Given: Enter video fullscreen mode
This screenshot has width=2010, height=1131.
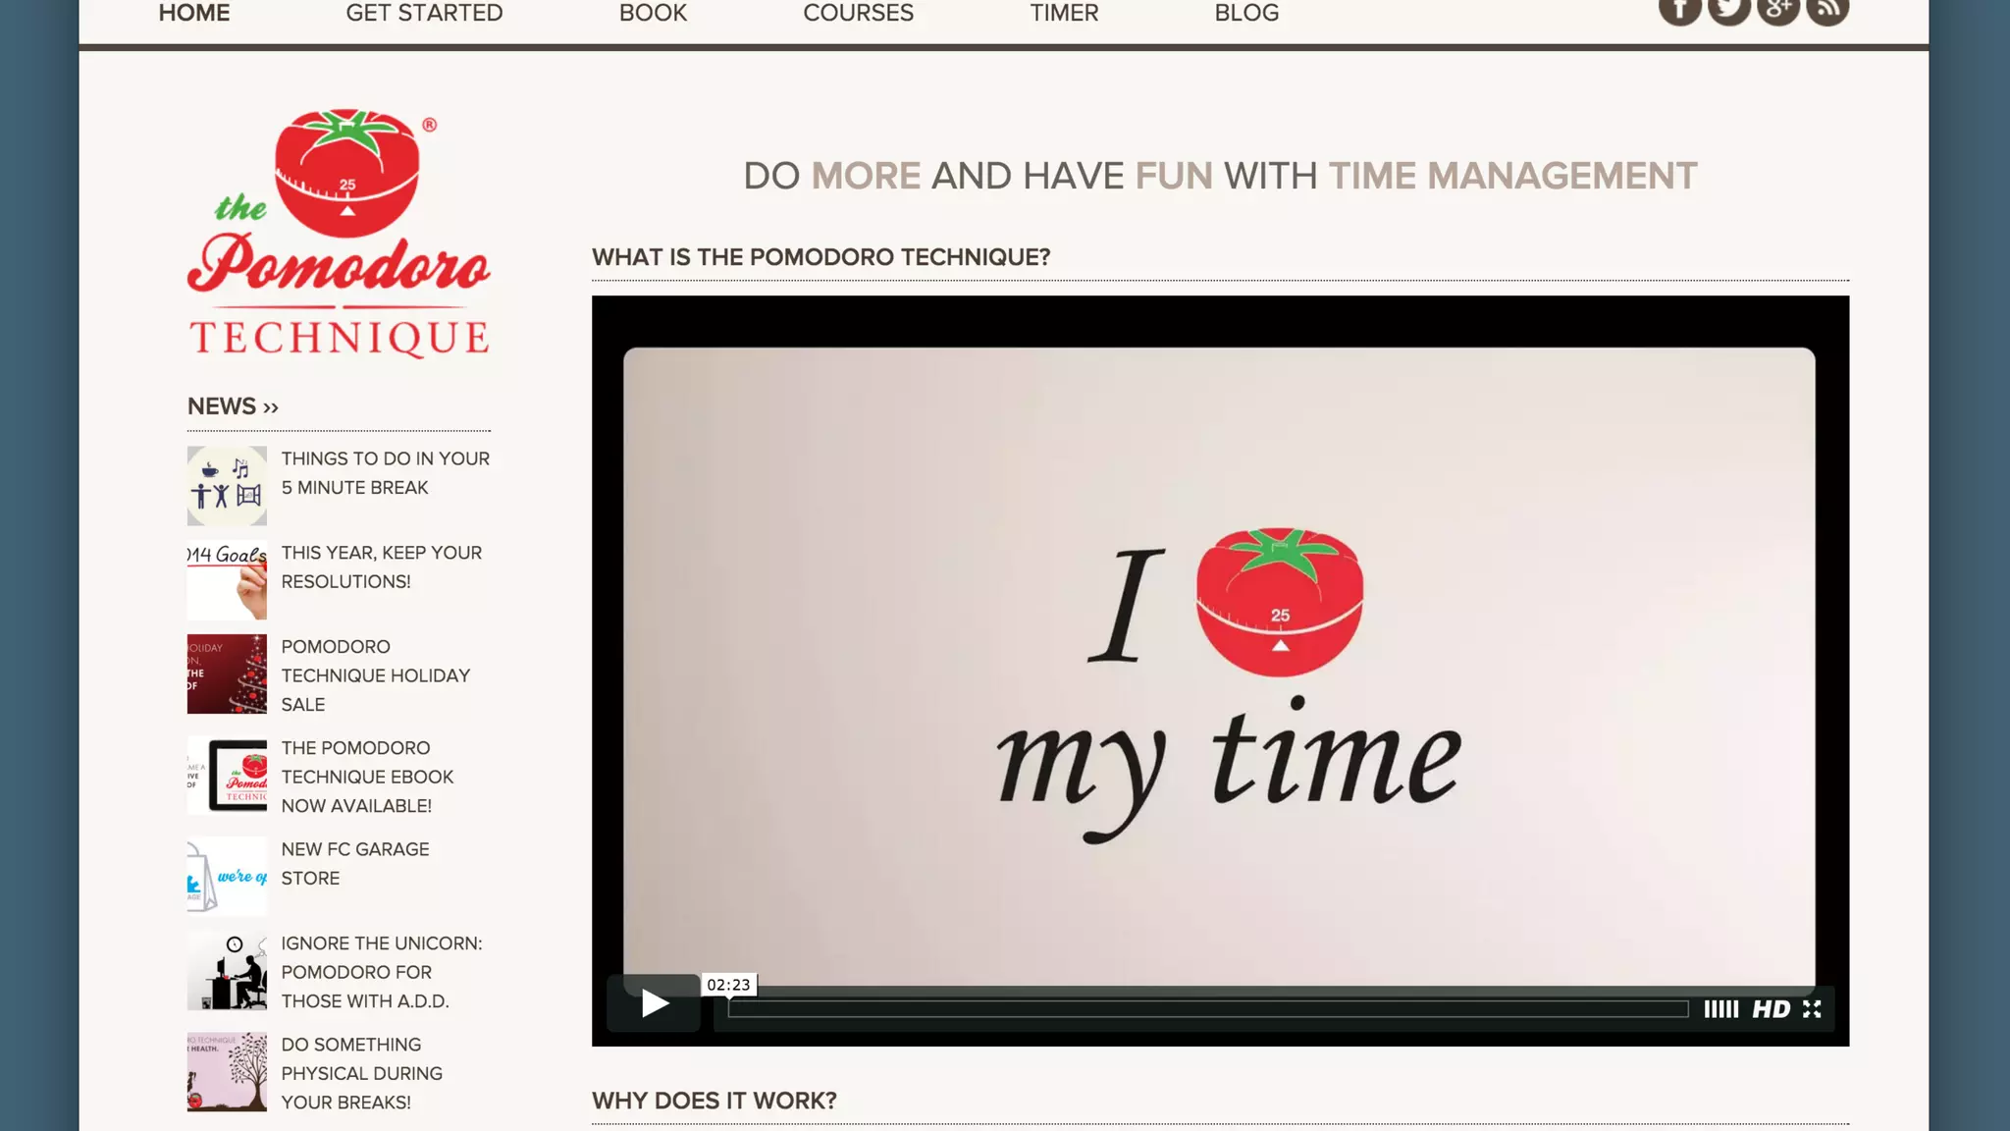Looking at the screenshot, I should tap(1812, 1009).
